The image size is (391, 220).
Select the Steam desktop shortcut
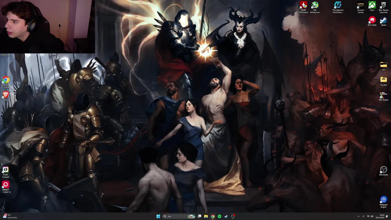tap(383, 21)
